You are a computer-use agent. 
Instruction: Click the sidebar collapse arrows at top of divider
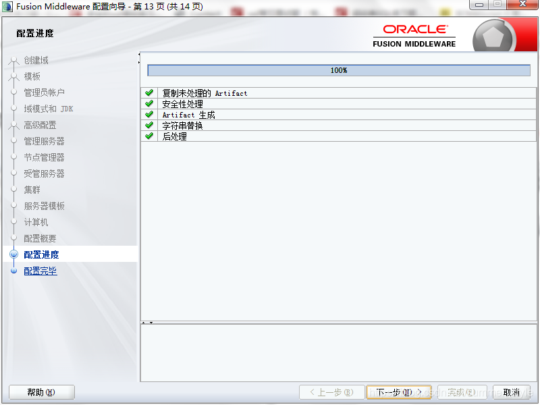point(139,58)
